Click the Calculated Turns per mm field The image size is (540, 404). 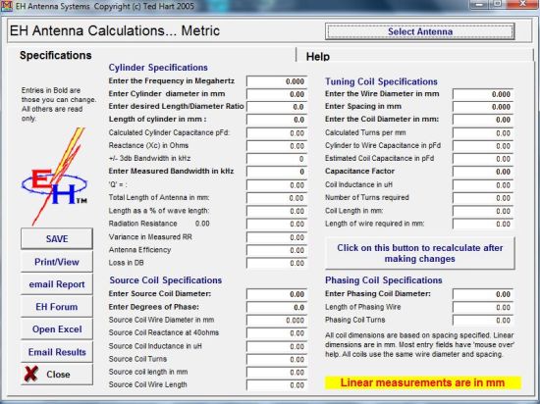[x=483, y=133]
